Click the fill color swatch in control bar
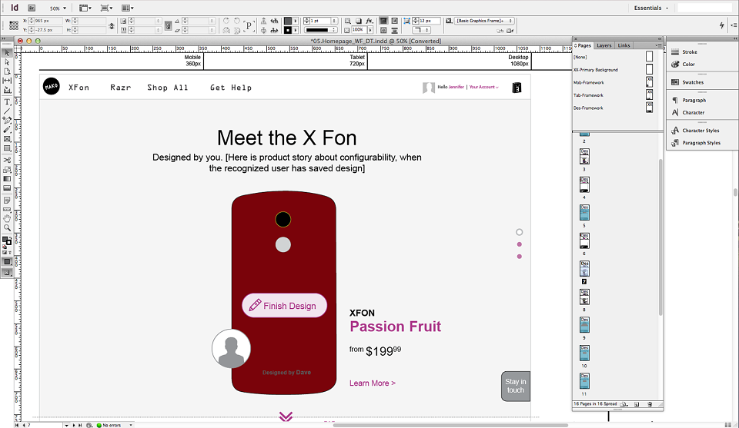The image size is (739, 428). pyautogui.click(x=288, y=22)
